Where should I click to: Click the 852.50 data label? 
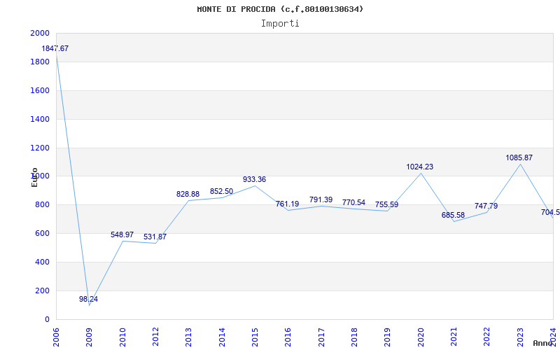(221, 191)
